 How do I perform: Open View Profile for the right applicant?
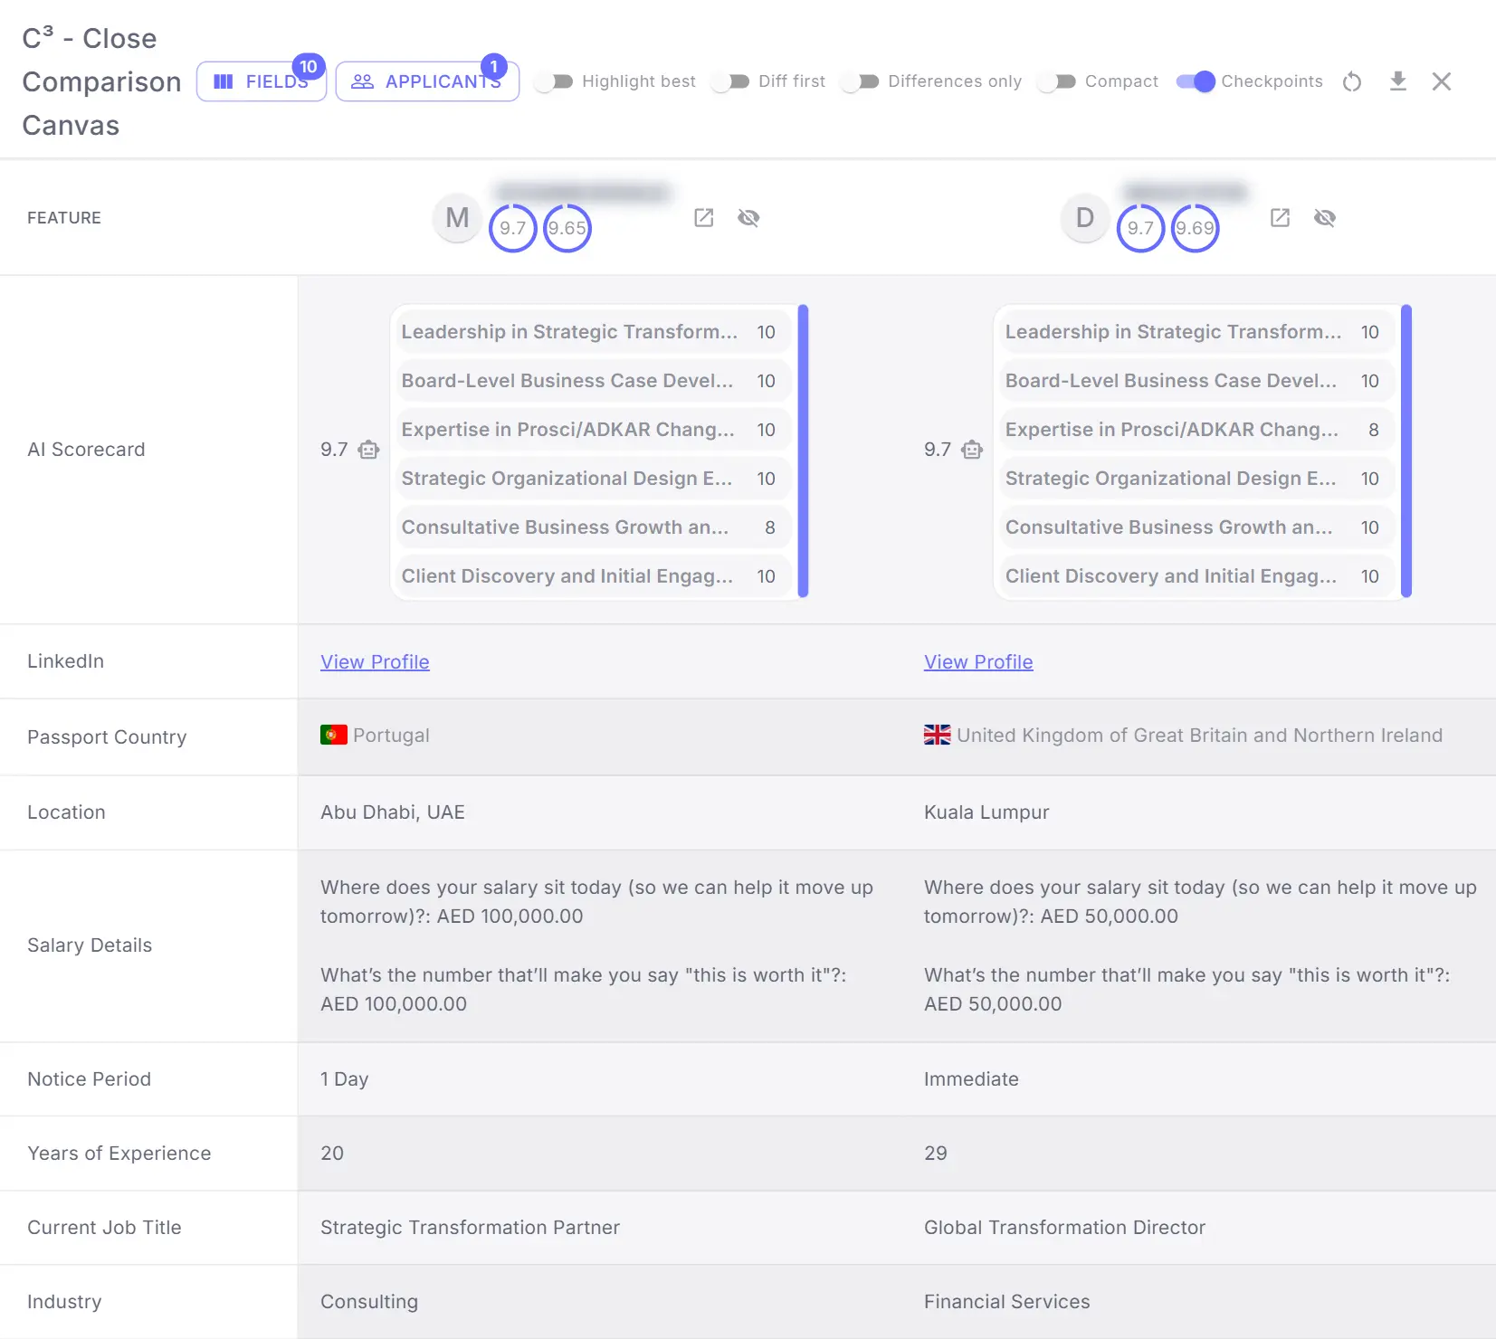coord(978,661)
